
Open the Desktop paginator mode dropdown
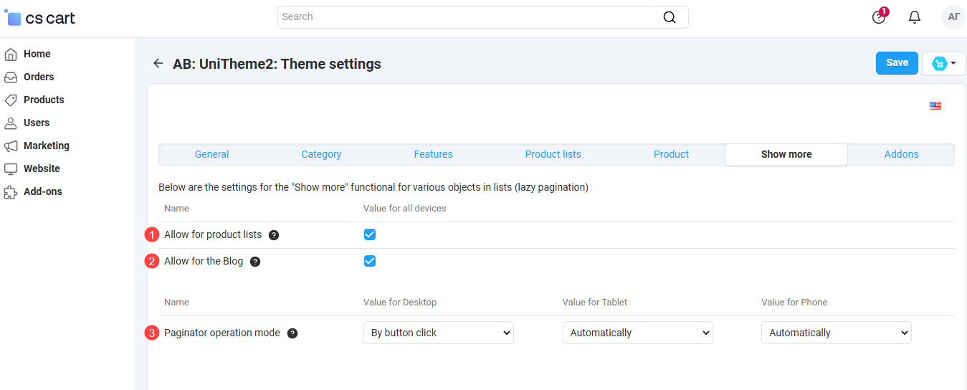pos(438,333)
